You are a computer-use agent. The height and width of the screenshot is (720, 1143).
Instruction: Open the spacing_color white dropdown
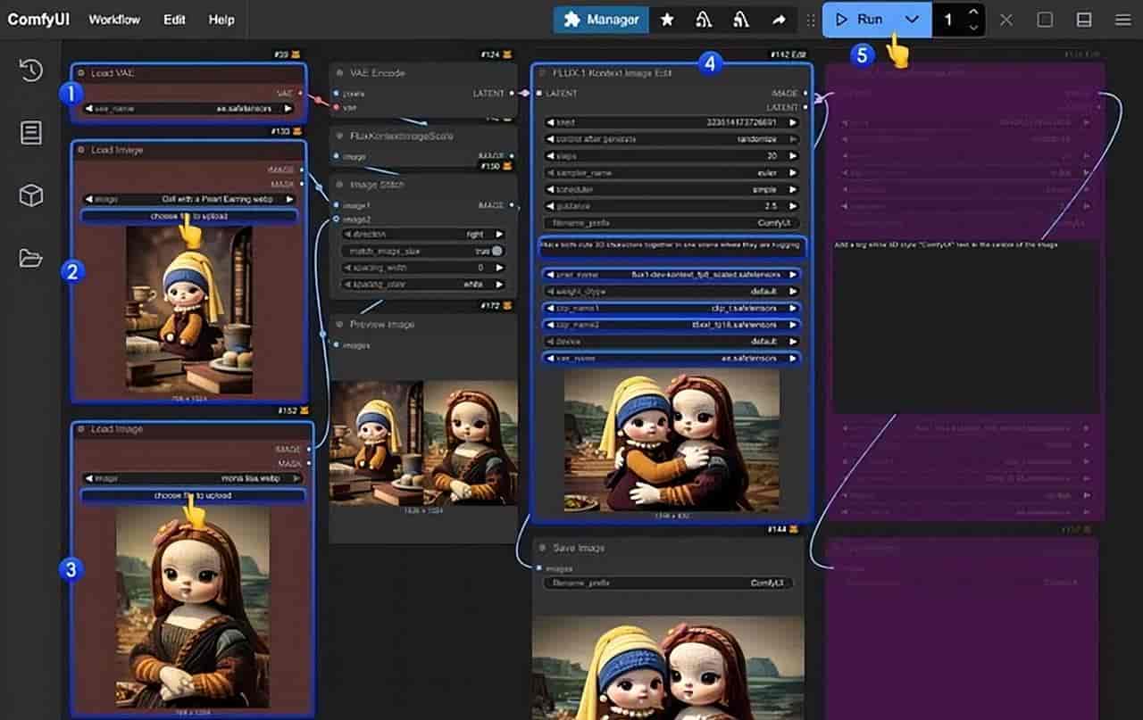pos(421,284)
